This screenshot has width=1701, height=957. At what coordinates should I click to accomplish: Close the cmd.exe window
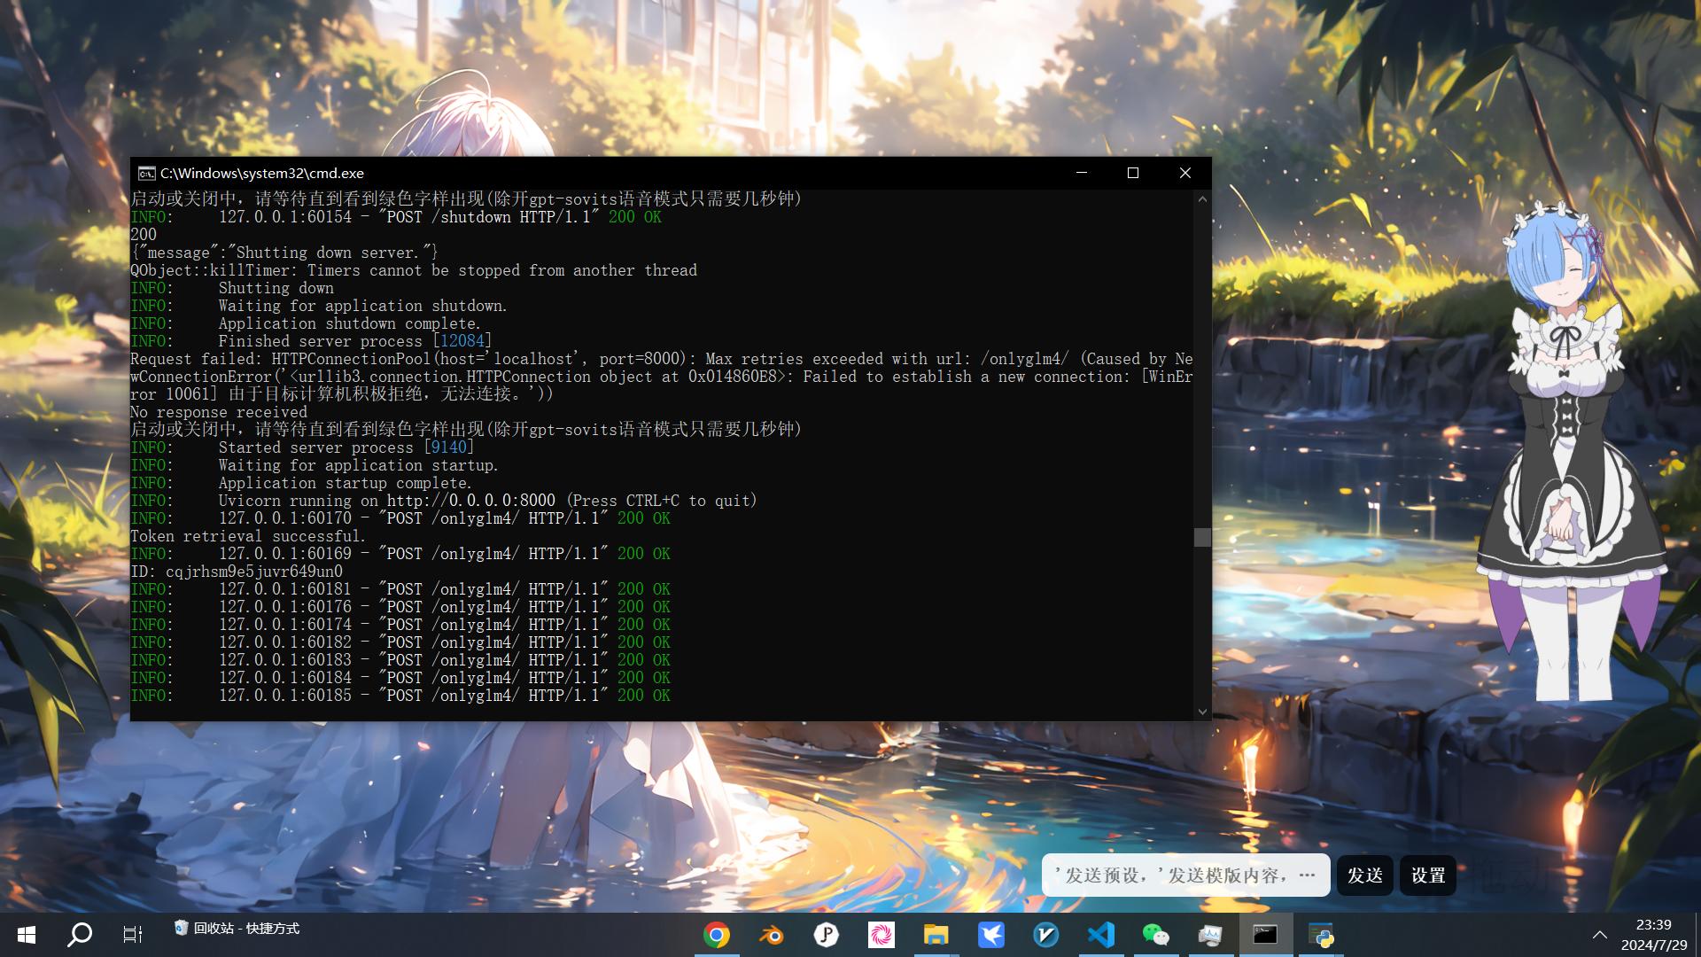coord(1185,173)
